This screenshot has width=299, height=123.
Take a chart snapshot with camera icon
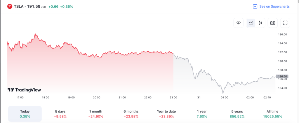[x=272, y=23]
